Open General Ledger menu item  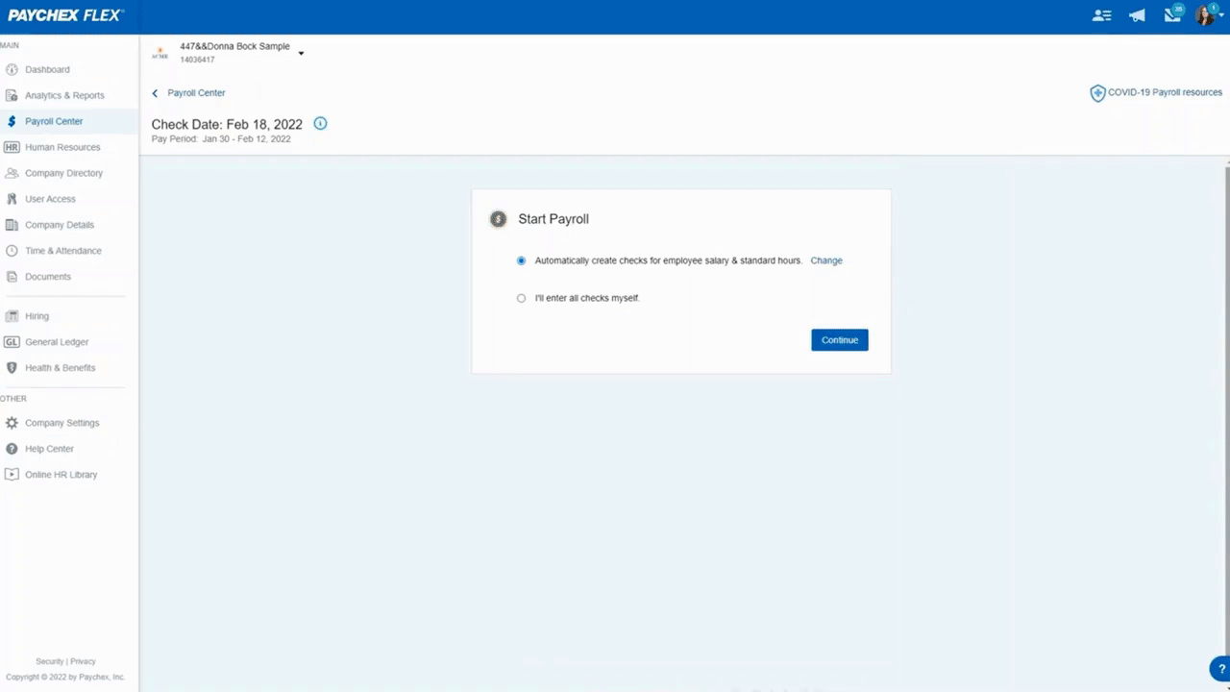pos(57,342)
